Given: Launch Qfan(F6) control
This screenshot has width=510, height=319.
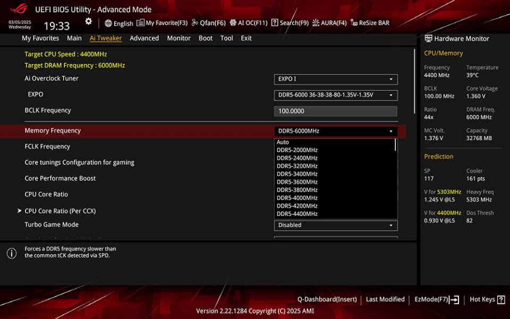Looking at the screenshot, I should [212, 23].
